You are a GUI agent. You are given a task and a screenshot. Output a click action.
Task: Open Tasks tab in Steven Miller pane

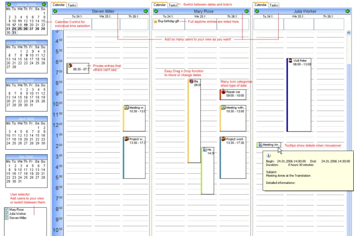tap(72, 5)
